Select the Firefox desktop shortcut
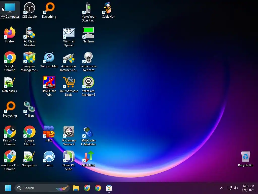 pos(10,35)
